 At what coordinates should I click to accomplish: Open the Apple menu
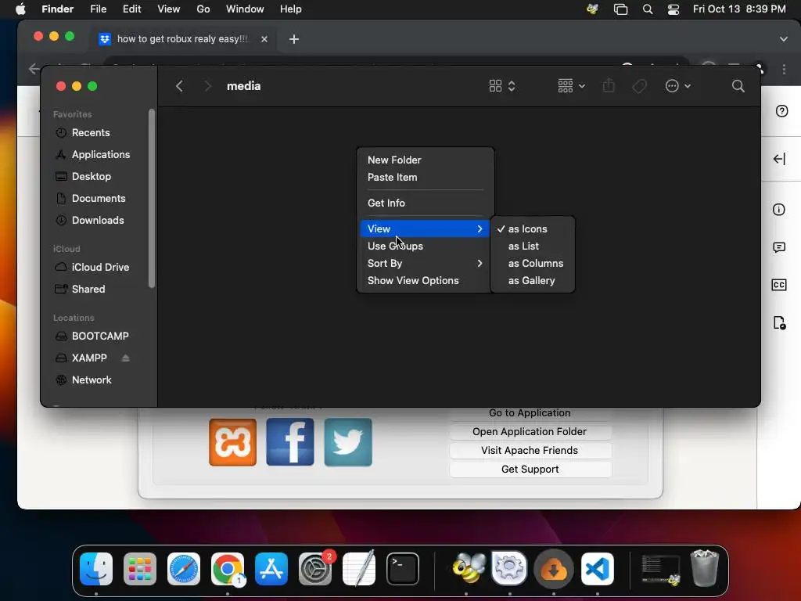tap(20, 9)
